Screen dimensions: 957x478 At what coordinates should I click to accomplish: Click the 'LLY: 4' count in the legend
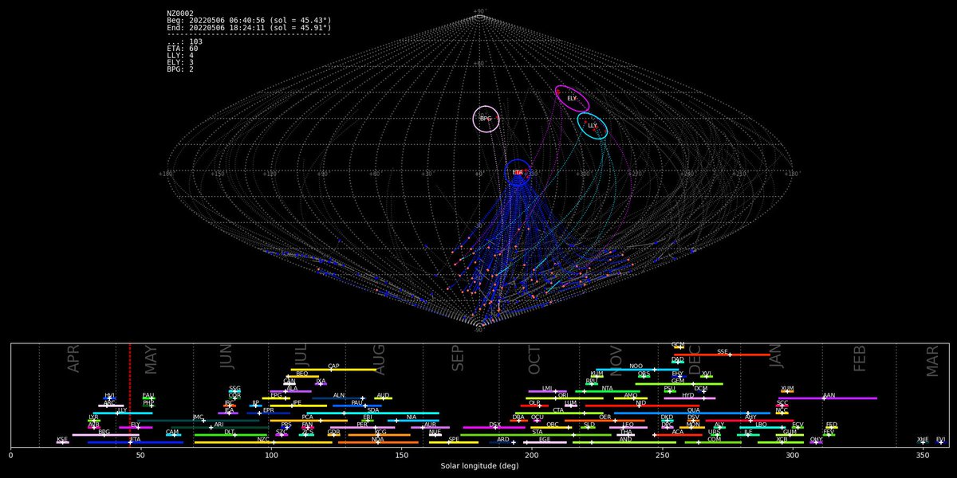[x=180, y=55]
